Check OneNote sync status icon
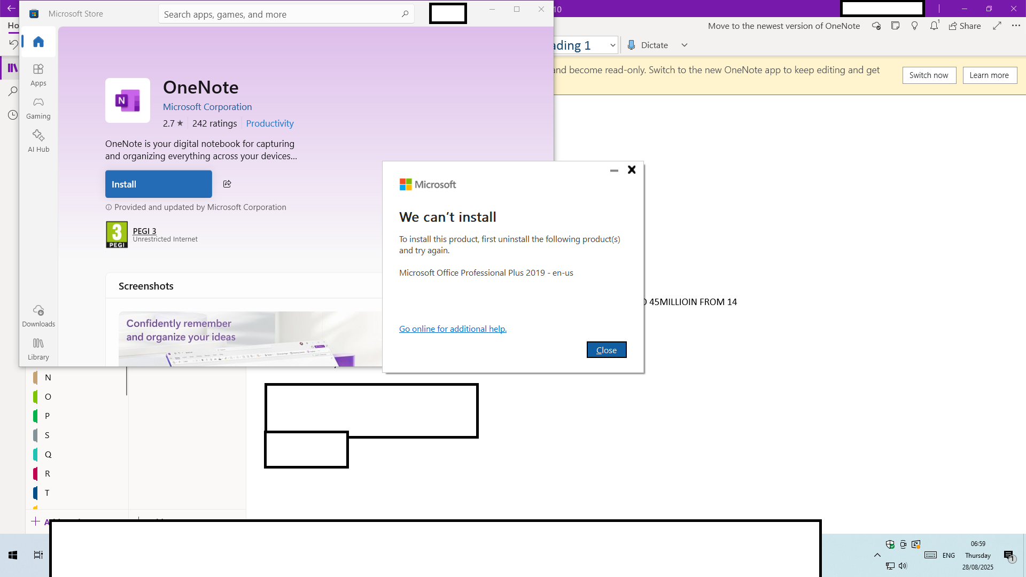The height and width of the screenshot is (577, 1026). tap(876, 26)
